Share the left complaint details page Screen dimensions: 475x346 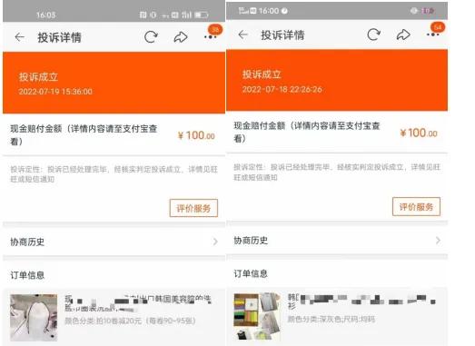(x=181, y=37)
